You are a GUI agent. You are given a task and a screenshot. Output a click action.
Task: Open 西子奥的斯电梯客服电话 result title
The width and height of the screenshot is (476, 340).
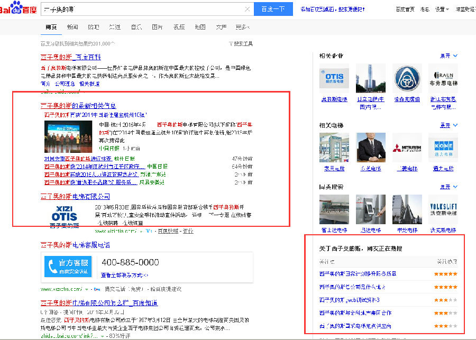tap(75, 245)
